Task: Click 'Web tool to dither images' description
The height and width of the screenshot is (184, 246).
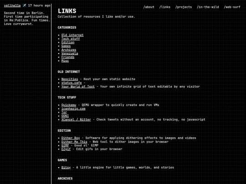Action: click(x=131, y=142)
